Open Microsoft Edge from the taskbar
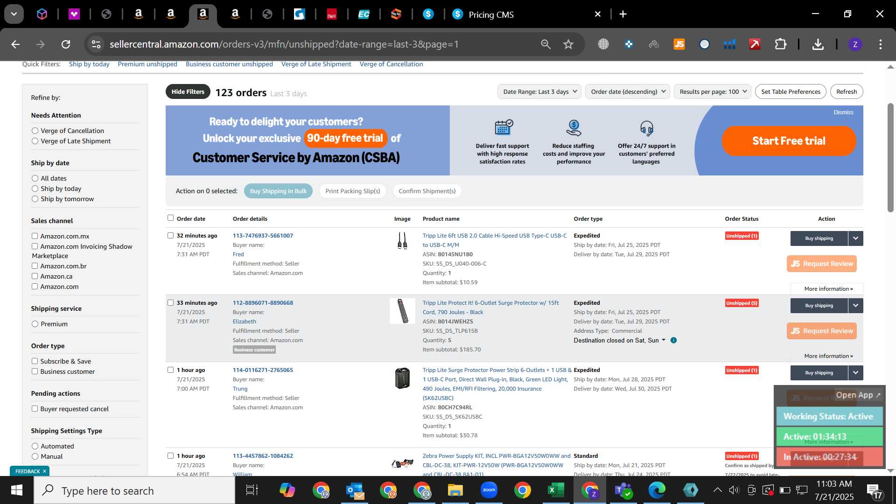Screen dimensions: 896x504 (x=657, y=490)
